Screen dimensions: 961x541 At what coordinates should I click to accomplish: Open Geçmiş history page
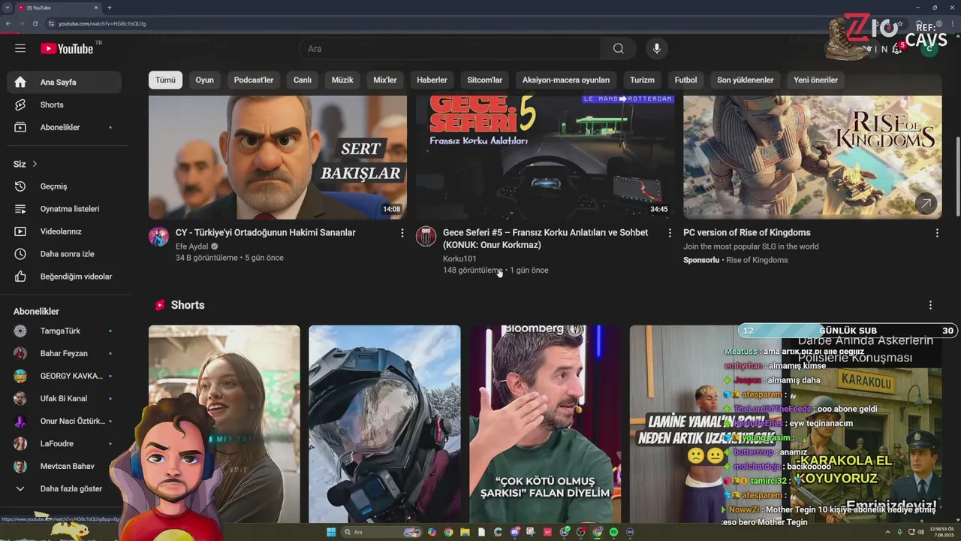pyautogui.click(x=65, y=186)
